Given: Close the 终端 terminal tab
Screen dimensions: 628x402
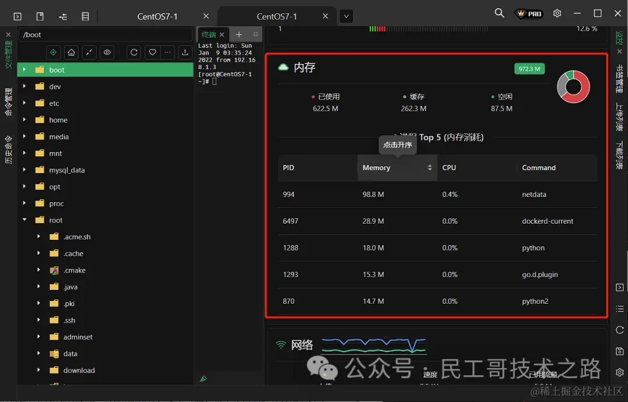Looking at the screenshot, I should pyautogui.click(x=222, y=35).
